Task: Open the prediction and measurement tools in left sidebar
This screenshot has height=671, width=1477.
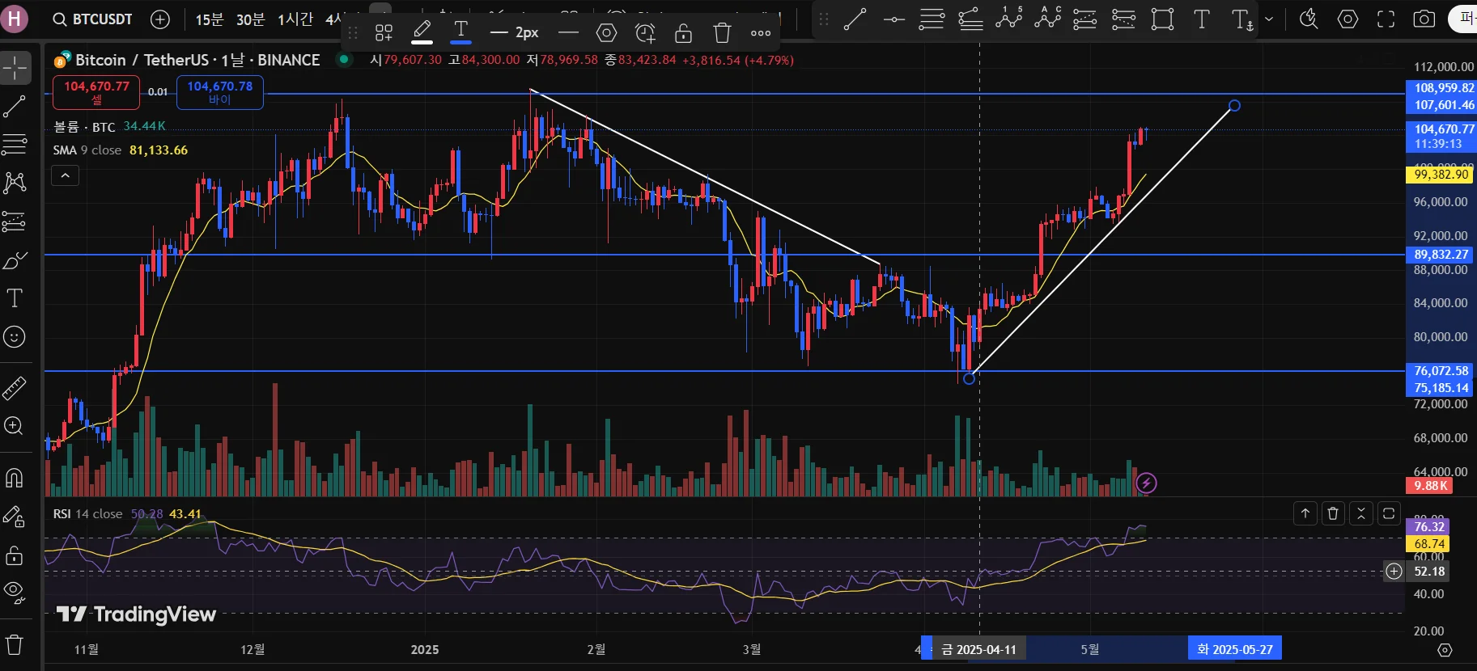Action: (x=15, y=221)
